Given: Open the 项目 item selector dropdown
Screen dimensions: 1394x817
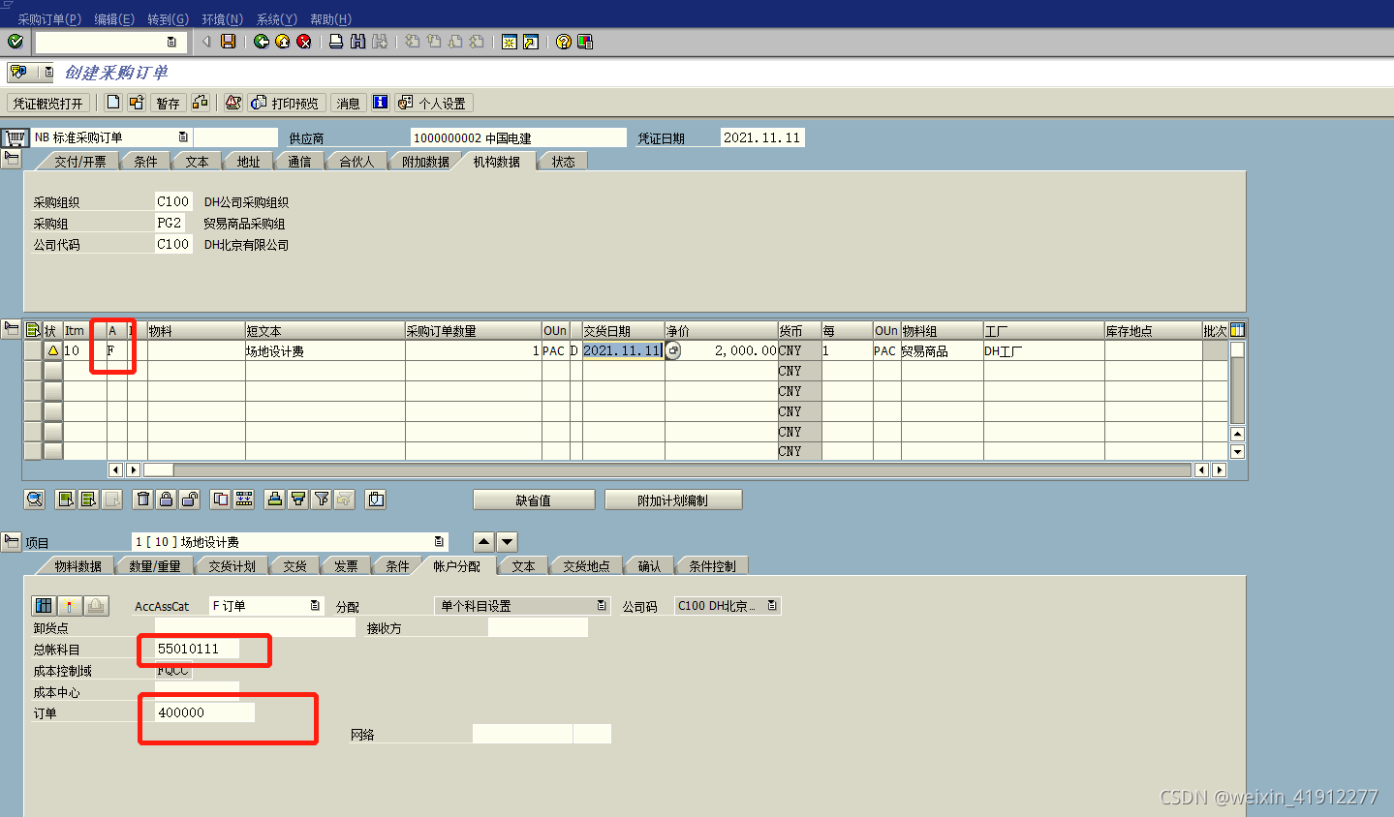Looking at the screenshot, I should point(439,542).
